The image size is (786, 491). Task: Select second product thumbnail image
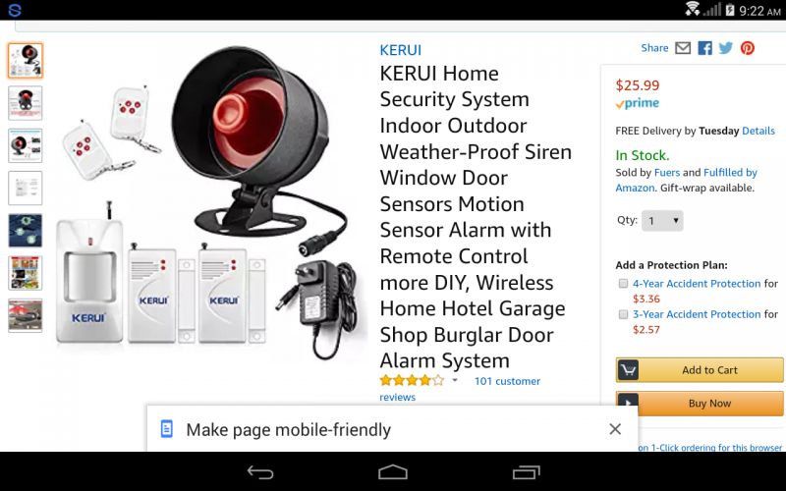coord(26,103)
